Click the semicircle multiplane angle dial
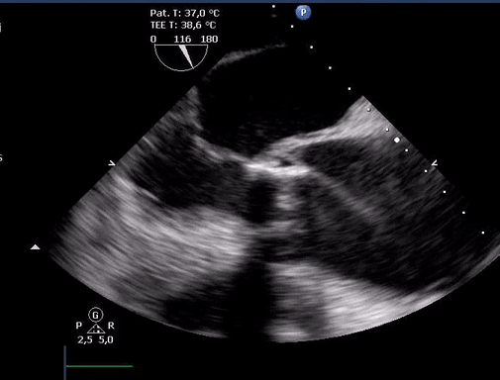The height and width of the screenshot is (380, 500). (181, 57)
